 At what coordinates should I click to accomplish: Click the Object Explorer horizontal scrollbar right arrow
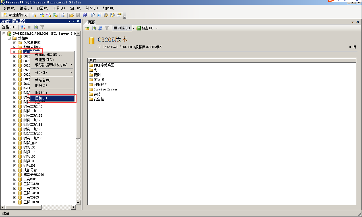pyautogui.click(x=74, y=207)
